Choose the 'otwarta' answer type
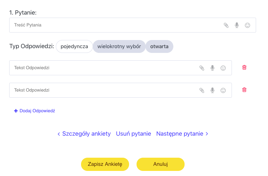268x176 pixels. coord(159,46)
